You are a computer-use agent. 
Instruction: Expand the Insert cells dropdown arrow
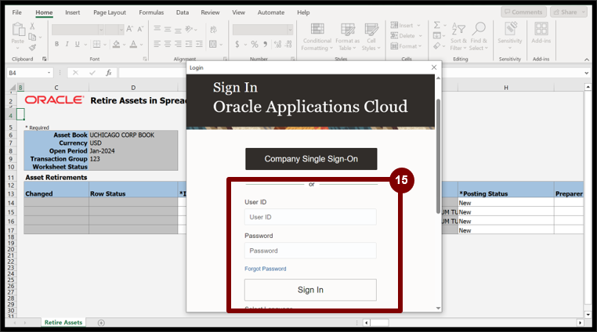[x=419, y=26]
